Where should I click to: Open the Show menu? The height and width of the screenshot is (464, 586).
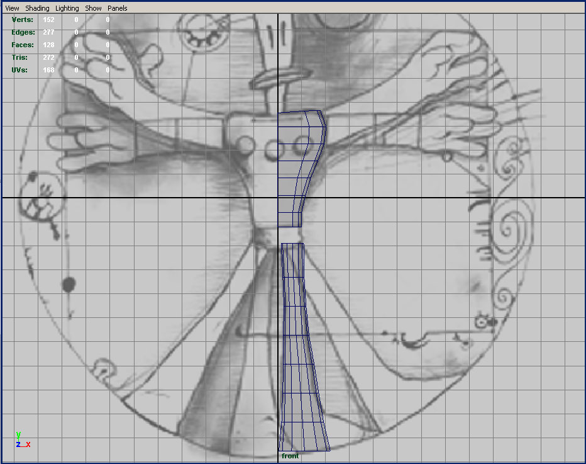pyautogui.click(x=93, y=8)
